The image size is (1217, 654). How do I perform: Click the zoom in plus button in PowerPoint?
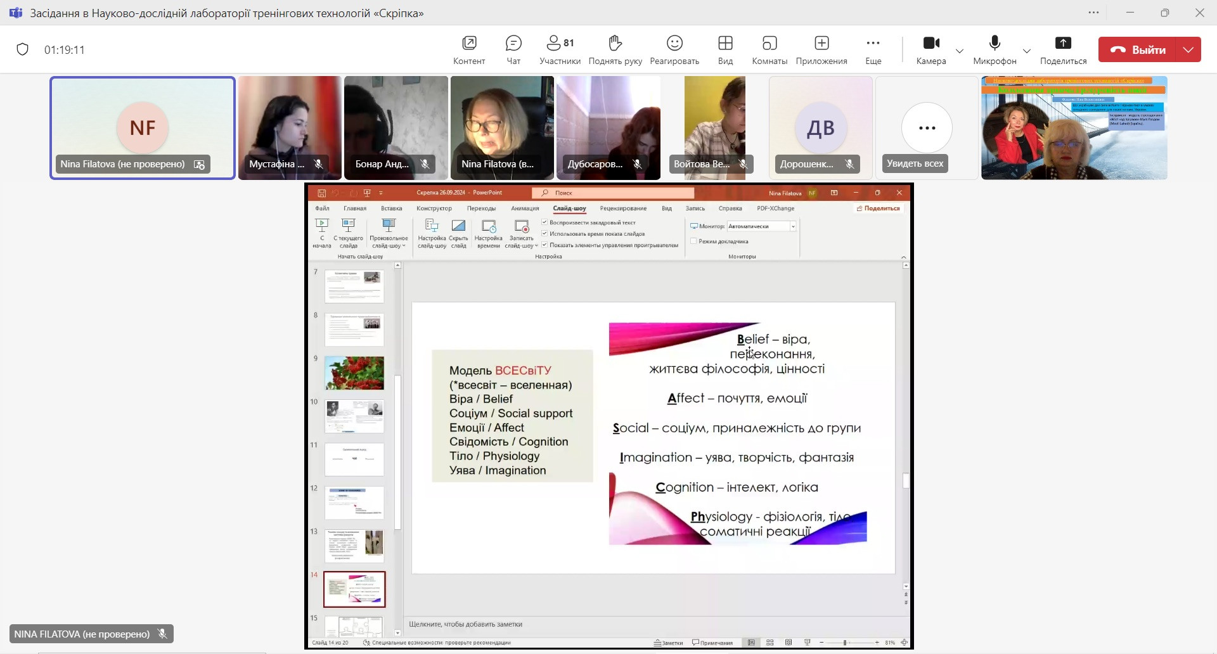click(877, 643)
